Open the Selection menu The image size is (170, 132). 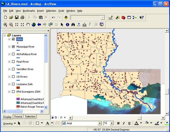click(x=51, y=11)
